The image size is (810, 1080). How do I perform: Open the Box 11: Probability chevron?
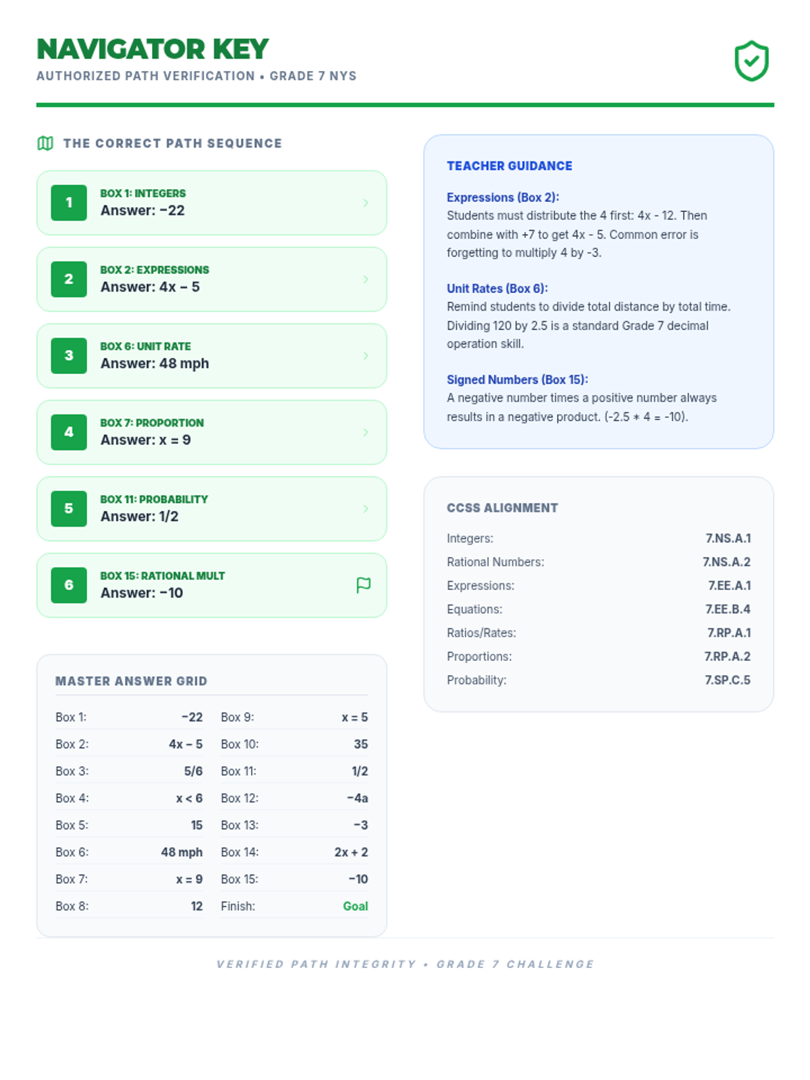coord(366,508)
